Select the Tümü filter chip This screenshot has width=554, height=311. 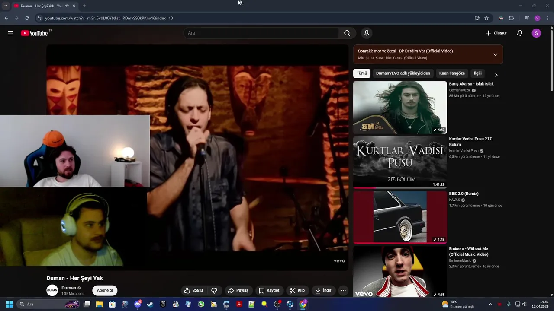(x=362, y=73)
